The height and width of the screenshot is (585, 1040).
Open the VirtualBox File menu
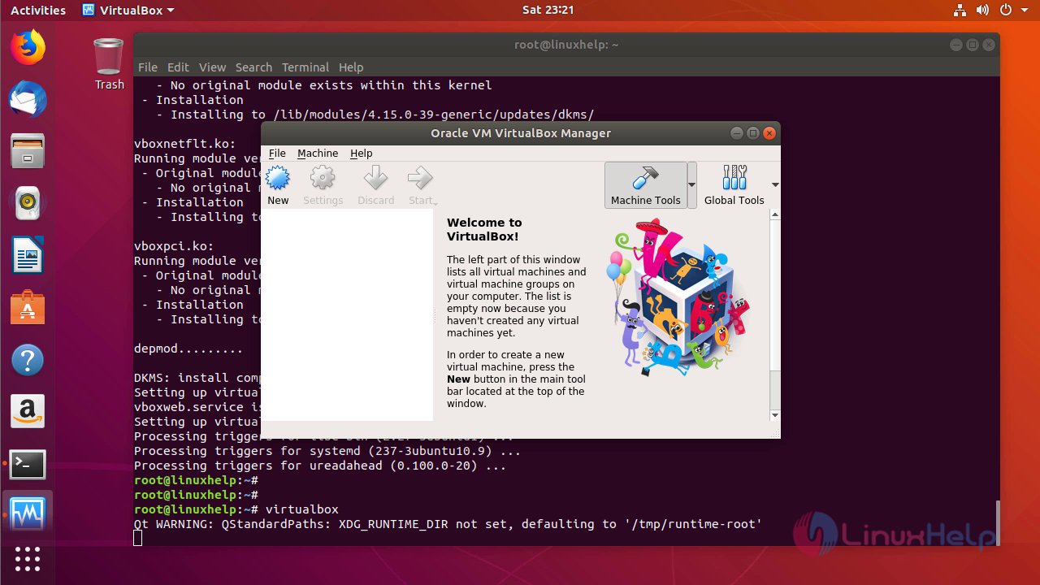[x=277, y=153]
